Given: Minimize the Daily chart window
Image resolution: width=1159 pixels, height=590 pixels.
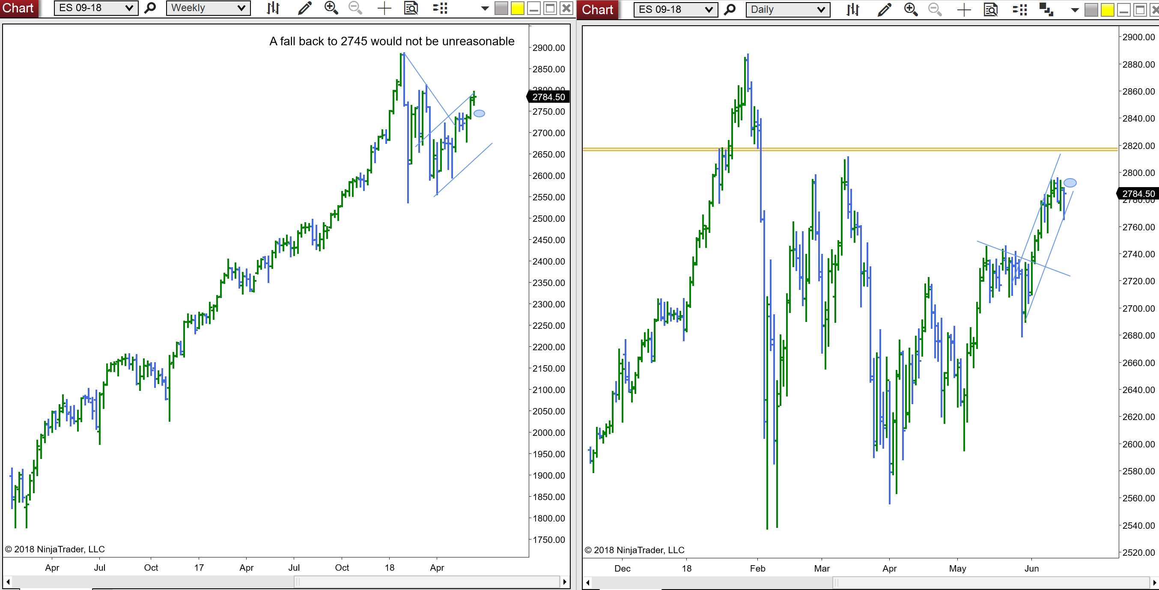Looking at the screenshot, I should tap(1123, 10).
